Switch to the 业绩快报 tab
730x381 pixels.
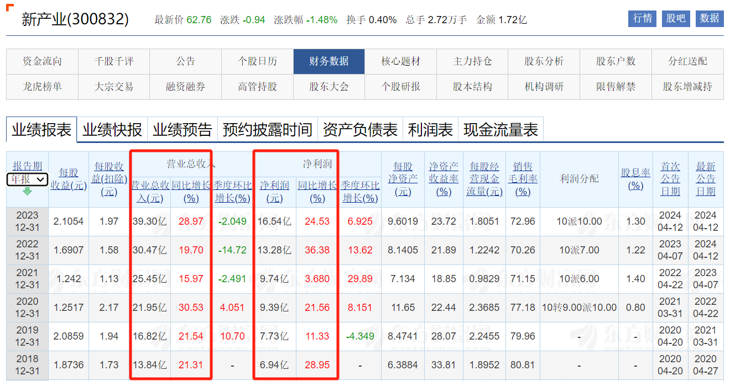coord(112,130)
